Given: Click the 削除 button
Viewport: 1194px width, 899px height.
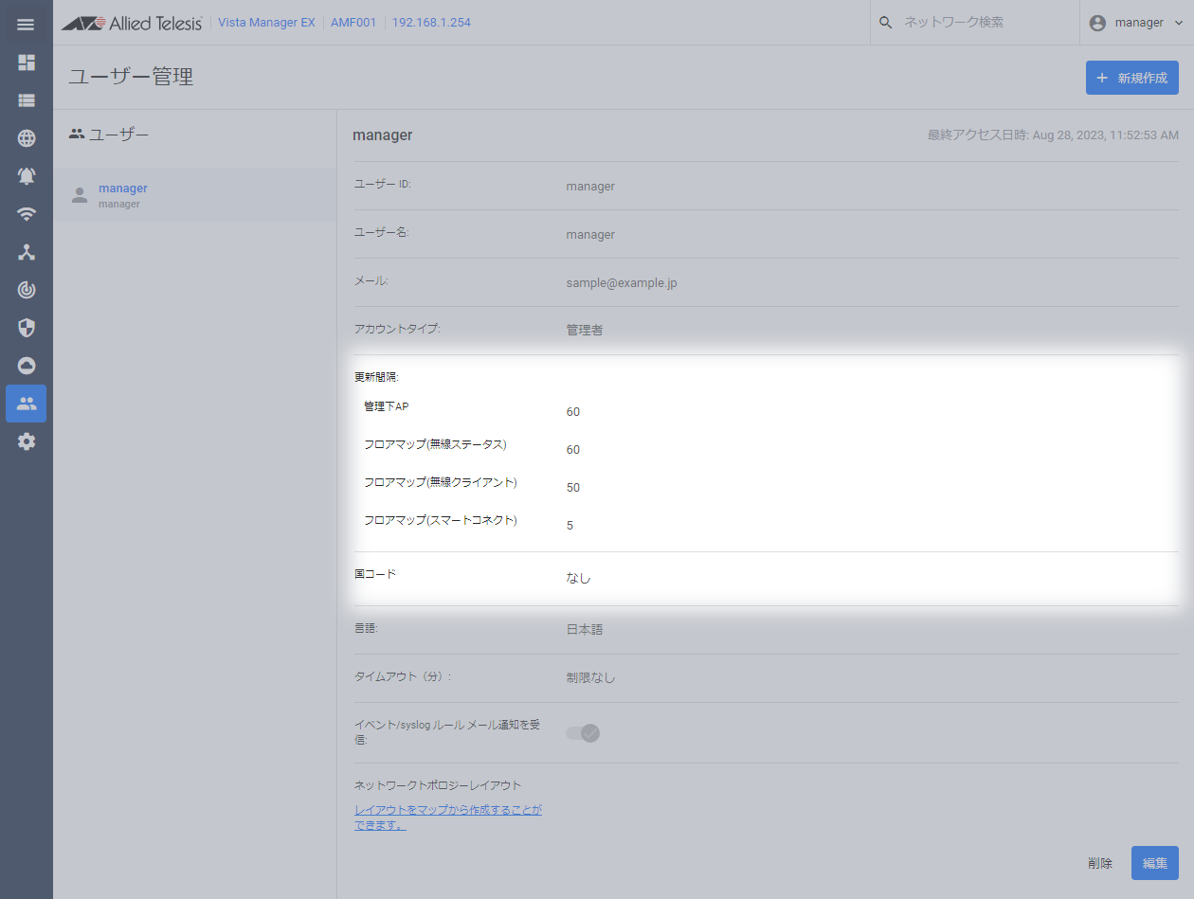Looking at the screenshot, I should coord(1100,863).
